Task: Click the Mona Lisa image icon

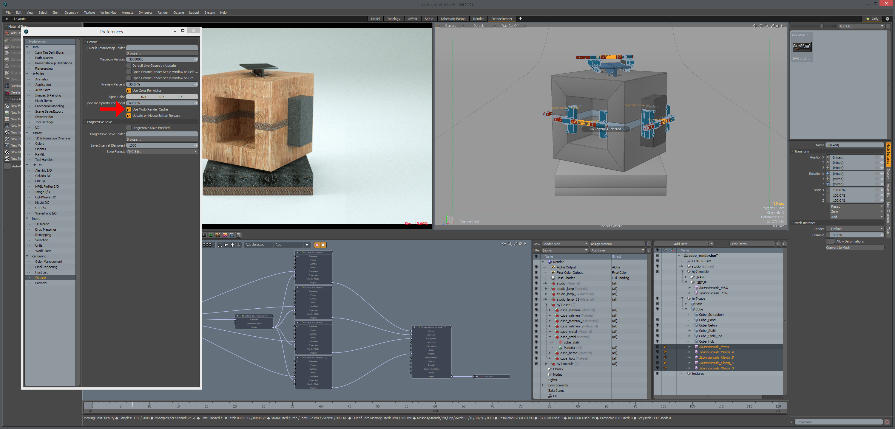Action: coord(218,235)
